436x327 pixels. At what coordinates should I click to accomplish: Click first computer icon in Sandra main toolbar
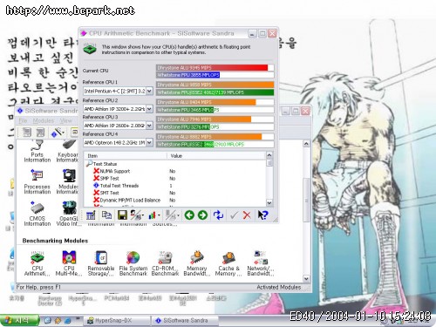(x=27, y=133)
